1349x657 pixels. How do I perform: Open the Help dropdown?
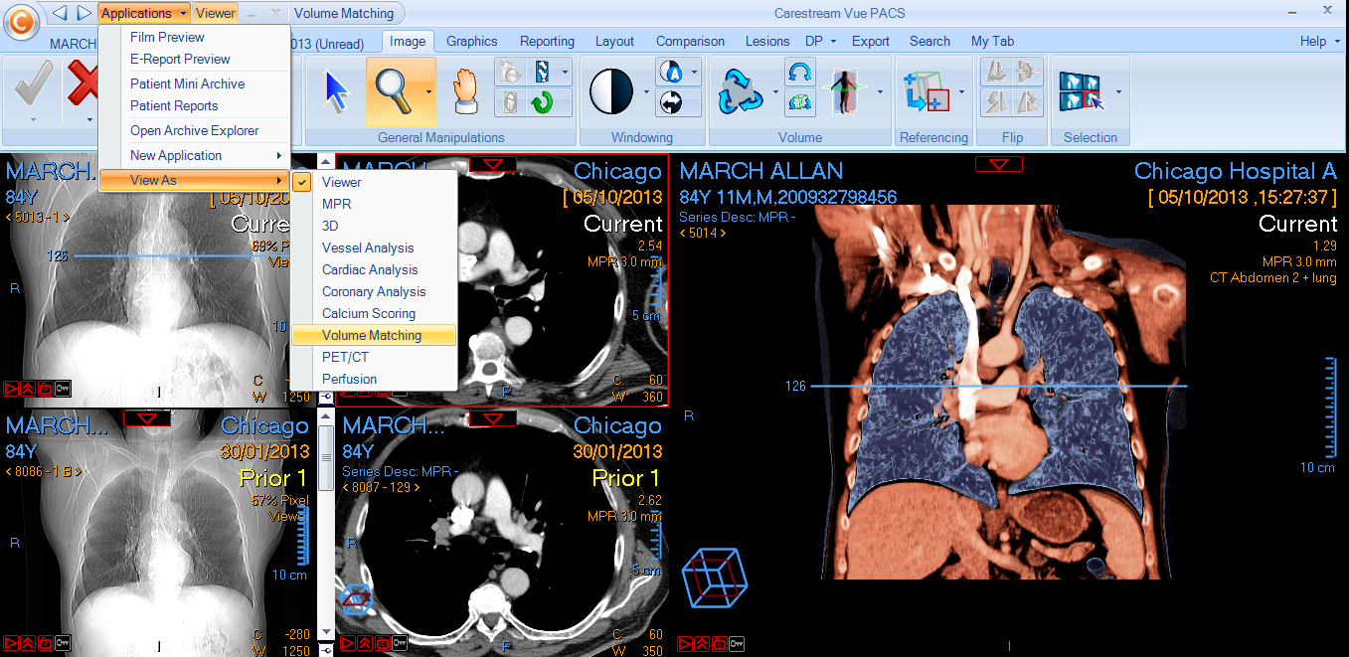pyautogui.click(x=1320, y=41)
